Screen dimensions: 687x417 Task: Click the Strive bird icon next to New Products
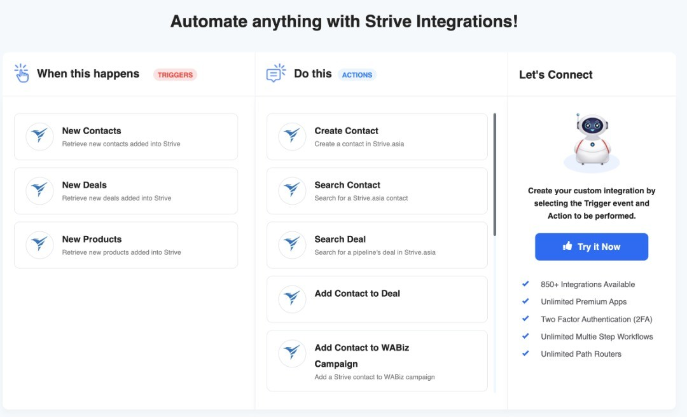tap(39, 245)
